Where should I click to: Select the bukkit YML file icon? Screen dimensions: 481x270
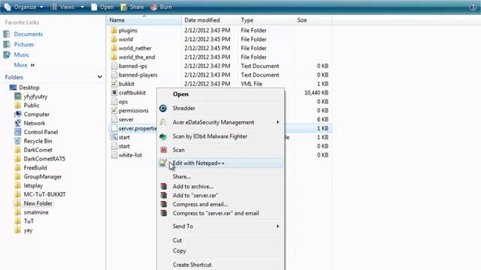pyautogui.click(x=114, y=83)
